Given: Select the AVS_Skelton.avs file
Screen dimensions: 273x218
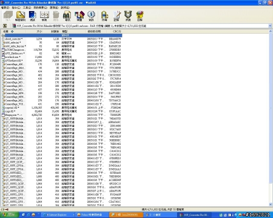Looking at the screenshot, I should [x=61, y=53].
